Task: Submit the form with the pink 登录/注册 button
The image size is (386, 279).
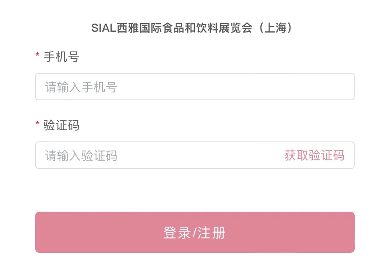Action: [194, 232]
